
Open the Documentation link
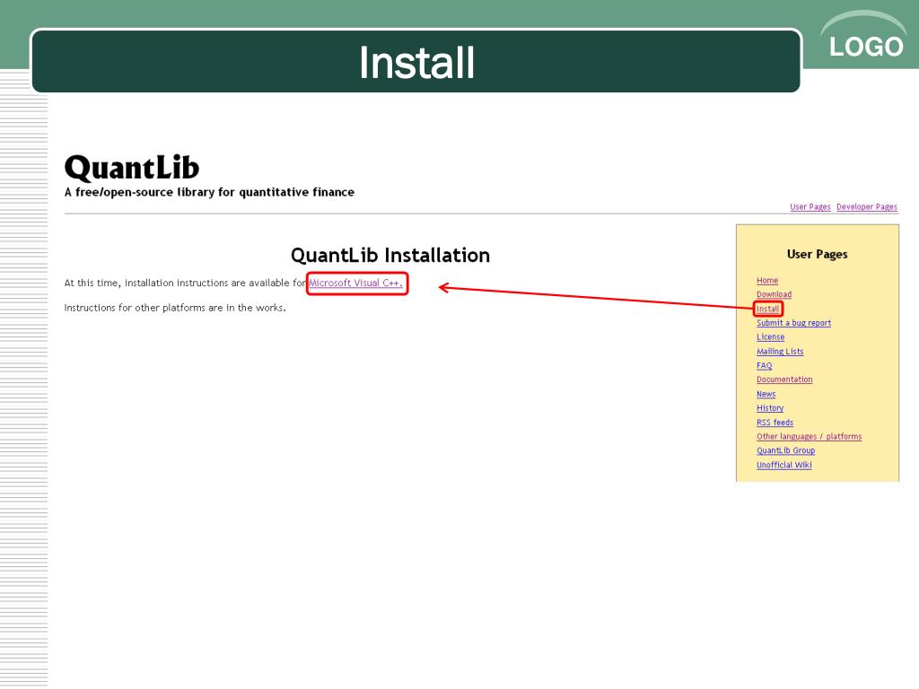tap(784, 379)
